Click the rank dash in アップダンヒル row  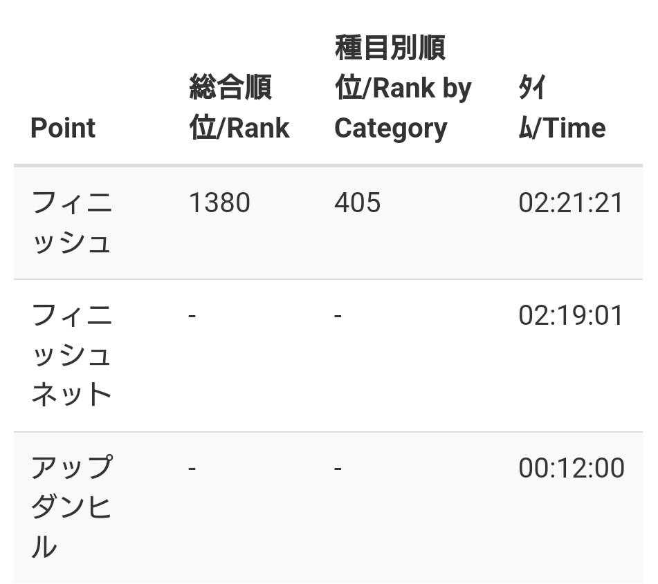192,468
